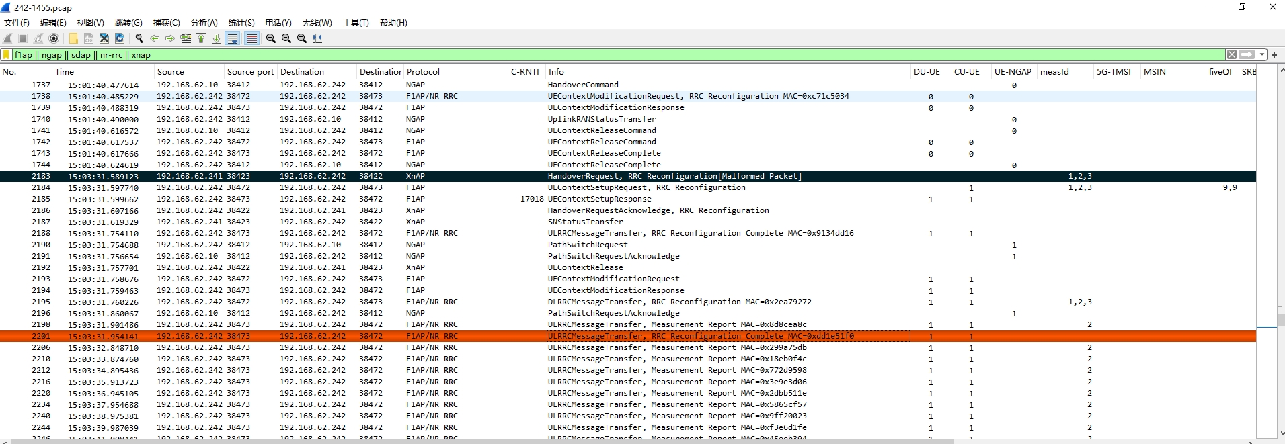Screen dimensions: 1285x444
Task: Open display filter bookmarks
Action: (7, 55)
